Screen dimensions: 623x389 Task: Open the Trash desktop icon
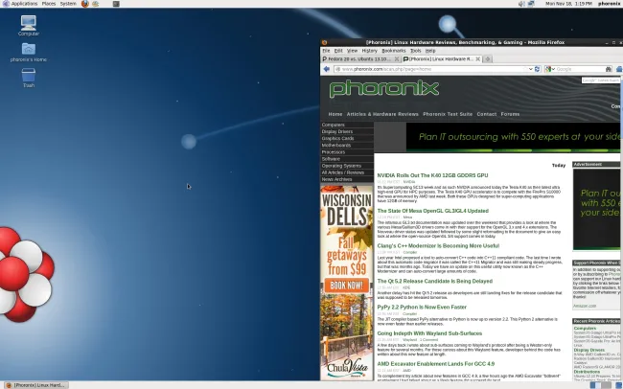click(28, 78)
